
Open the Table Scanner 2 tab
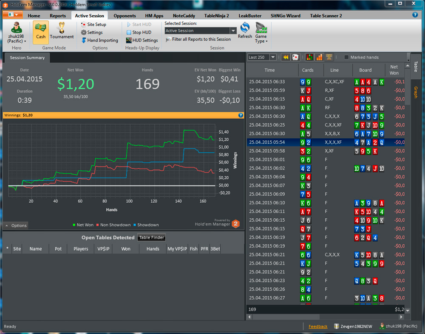coord(326,16)
